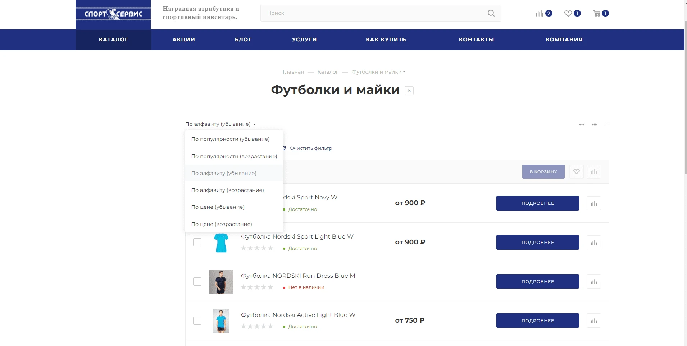Click the Очистить фильтр link

tap(311, 148)
